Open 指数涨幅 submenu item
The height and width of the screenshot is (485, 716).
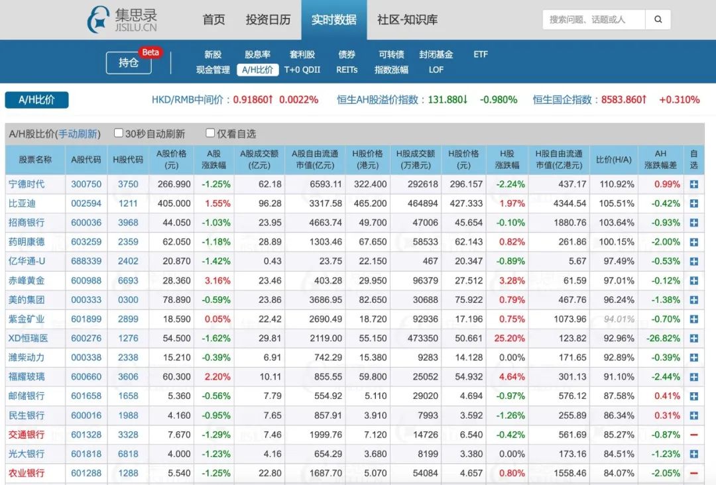tap(391, 70)
